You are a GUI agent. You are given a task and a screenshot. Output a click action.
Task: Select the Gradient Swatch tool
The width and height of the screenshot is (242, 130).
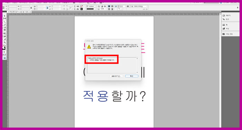point(4,33)
